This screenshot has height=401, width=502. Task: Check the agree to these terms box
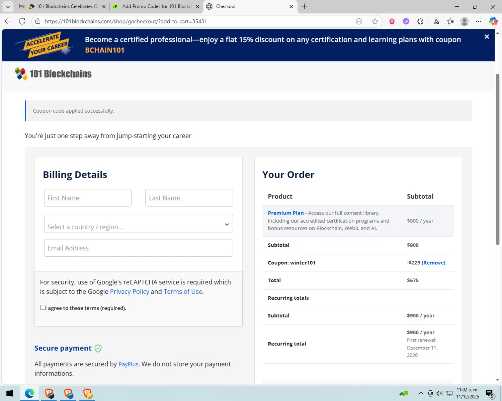43,307
